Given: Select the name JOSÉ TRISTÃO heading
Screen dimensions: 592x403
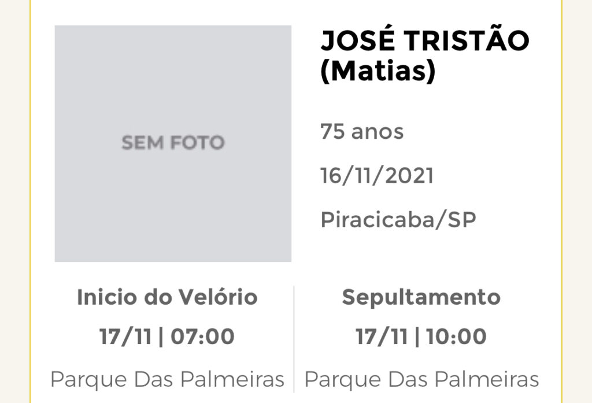Looking at the screenshot, I should pyautogui.click(x=425, y=40).
